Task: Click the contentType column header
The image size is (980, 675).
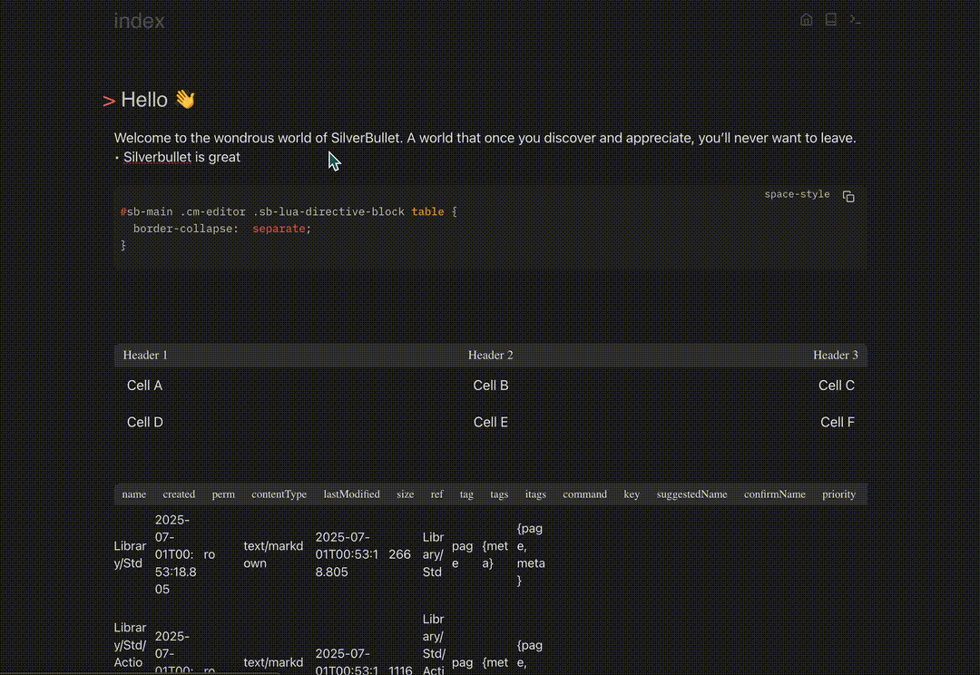Action: [279, 494]
